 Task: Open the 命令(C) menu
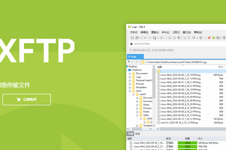[x=166, y=32]
